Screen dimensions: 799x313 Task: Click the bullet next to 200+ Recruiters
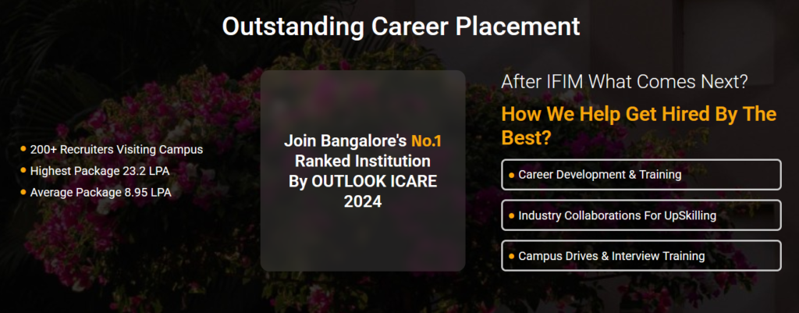[23, 149]
